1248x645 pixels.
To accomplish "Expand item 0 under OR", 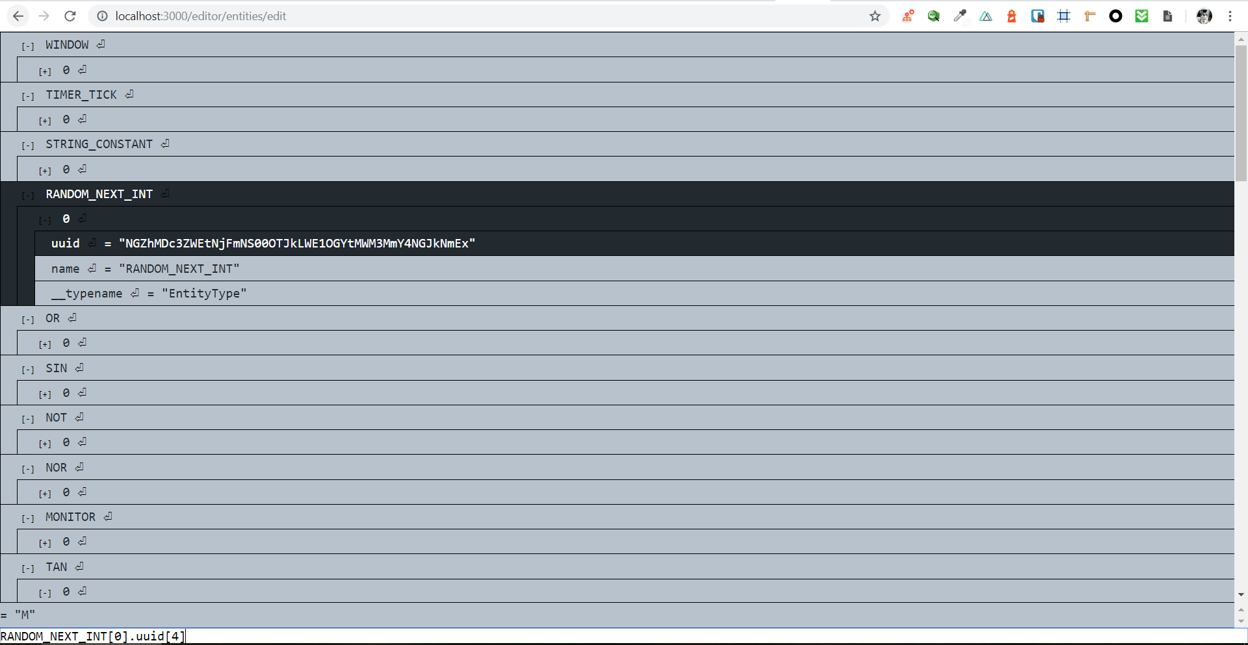I will pyautogui.click(x=45, y=344).
